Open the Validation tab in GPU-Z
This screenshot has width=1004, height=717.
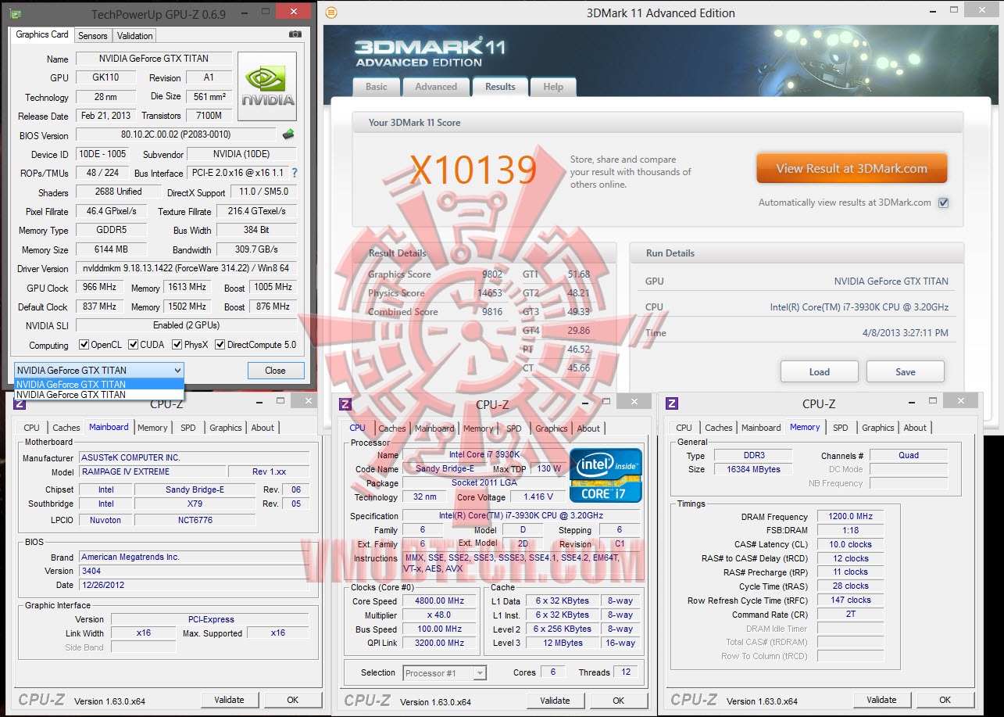(x=134, y=36)
